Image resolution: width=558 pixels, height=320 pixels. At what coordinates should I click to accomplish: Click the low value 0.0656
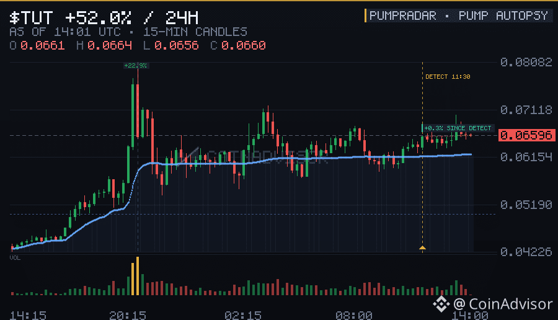[x=176, y=45]
